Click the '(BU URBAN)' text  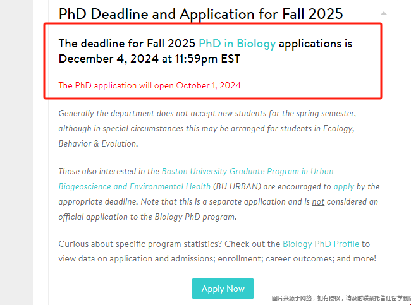point(237,187)
